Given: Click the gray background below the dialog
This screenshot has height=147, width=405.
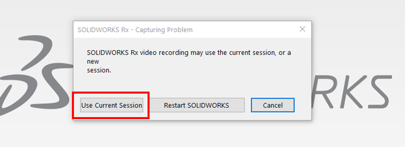Looking at the screenshot, I should pyautogui.click(x=200, y=134).
